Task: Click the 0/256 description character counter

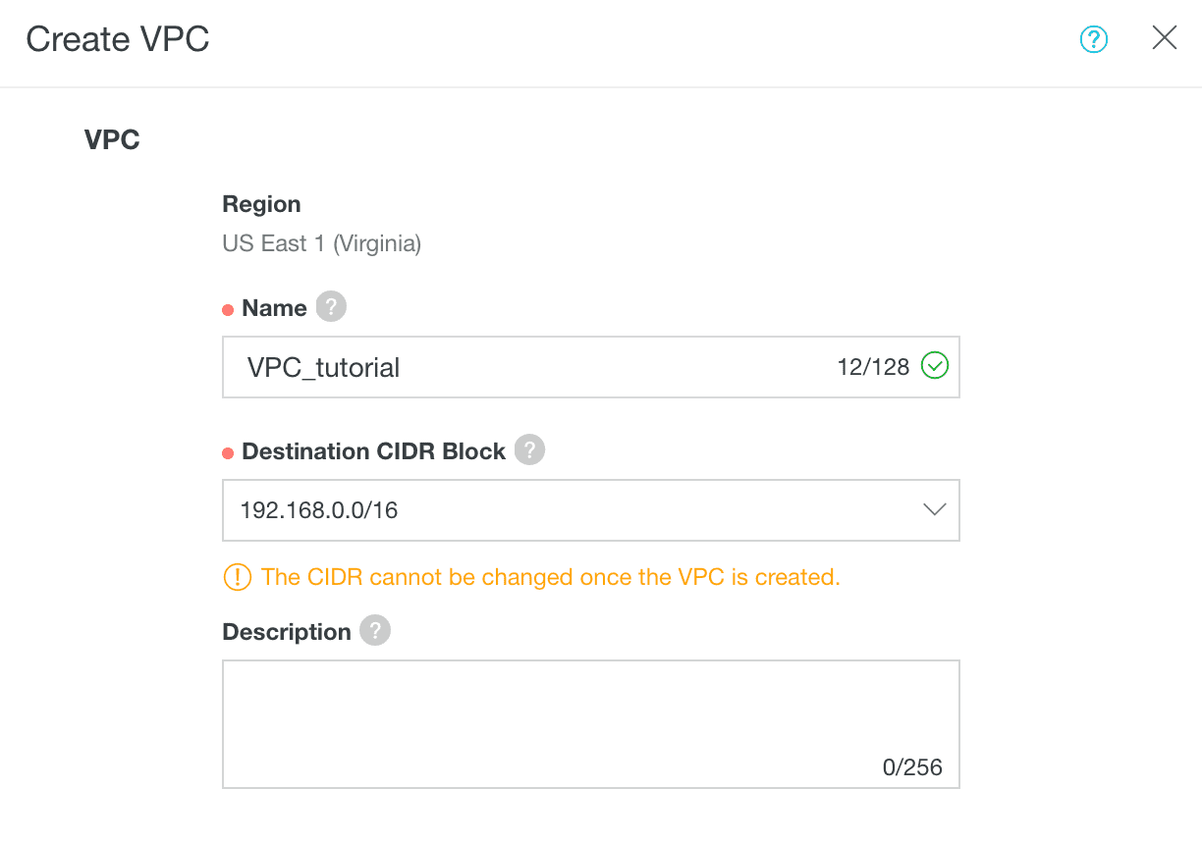Action: click(912, 767)
